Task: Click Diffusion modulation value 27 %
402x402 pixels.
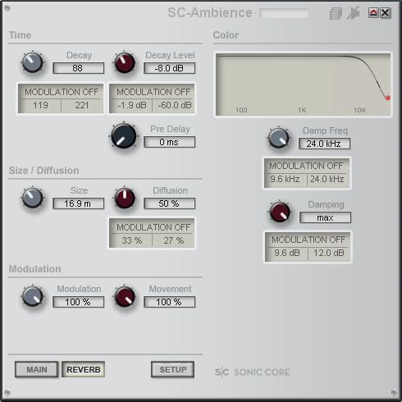Action: [x=173, y=240]
